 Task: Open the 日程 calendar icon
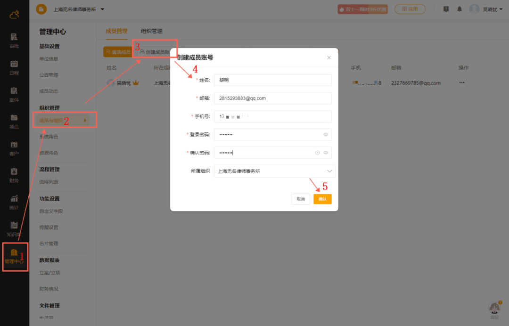(x=14, y=66)
